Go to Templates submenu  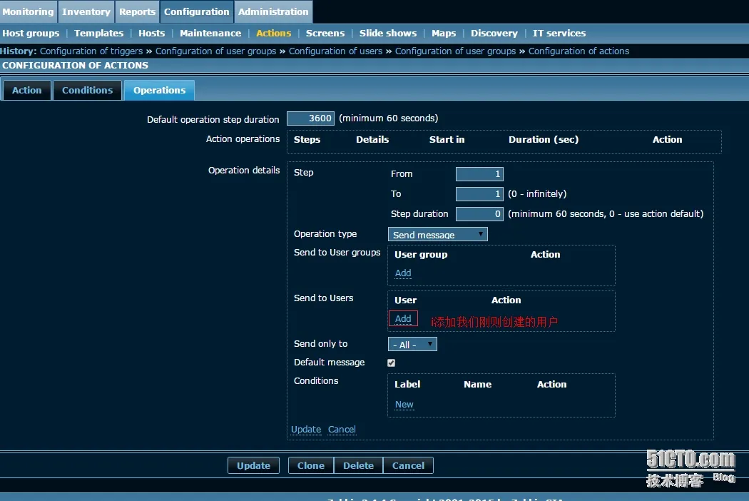pyautogui.click(x=99, y=33)
